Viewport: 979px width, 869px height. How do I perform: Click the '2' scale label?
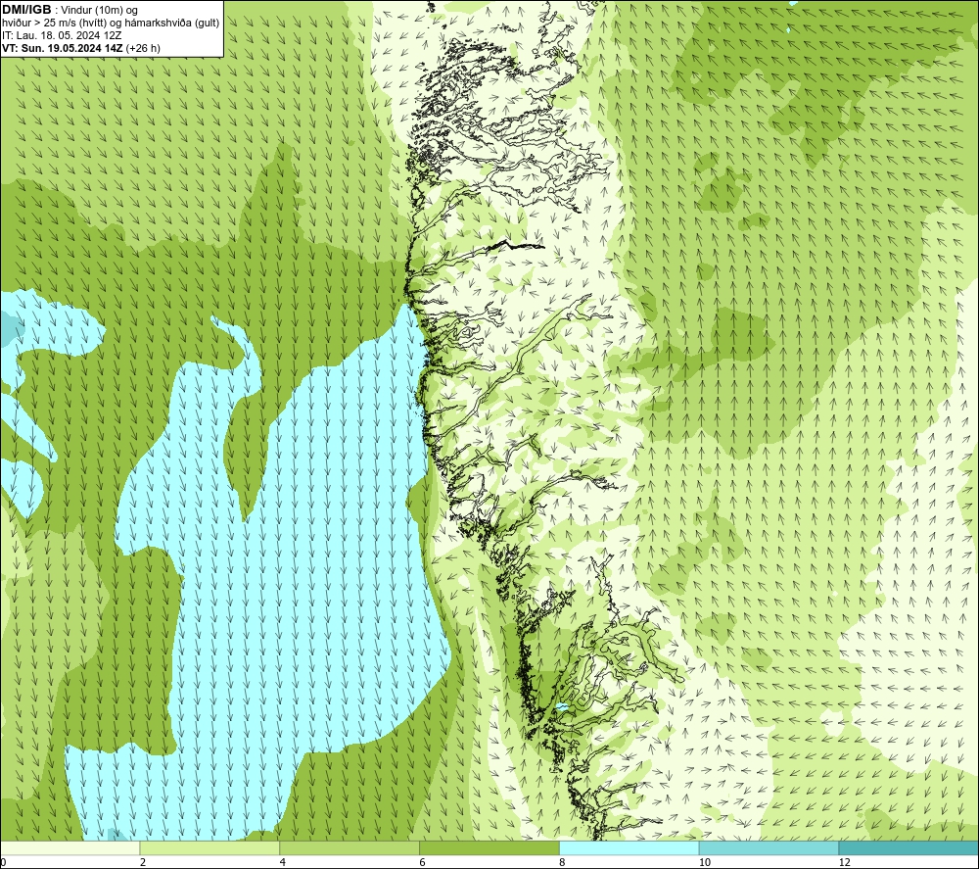tap(143, 862)
